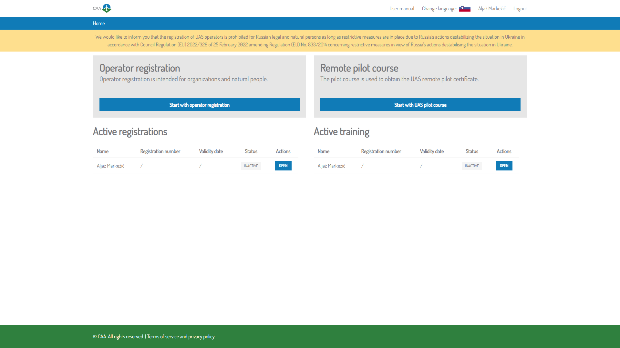
Task: Click Status header in Active training table
Action: (x=472, y=151)
